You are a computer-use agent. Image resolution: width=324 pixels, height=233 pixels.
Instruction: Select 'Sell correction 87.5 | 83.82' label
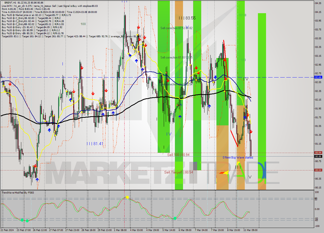[176, 28]
